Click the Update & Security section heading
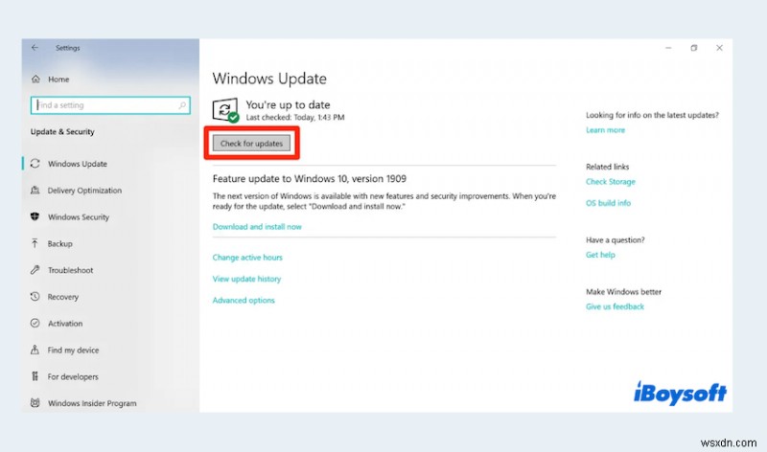Screen dimensions: 767x452 pos(62,131)
